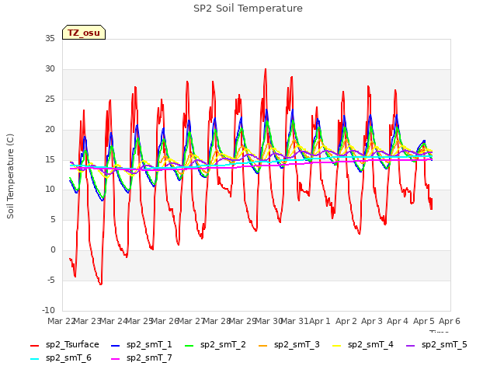This screenshot has width=497, height=373.
Task: Toggle the sp2_smT_5 legend entry
Action: tap(436, 344)
